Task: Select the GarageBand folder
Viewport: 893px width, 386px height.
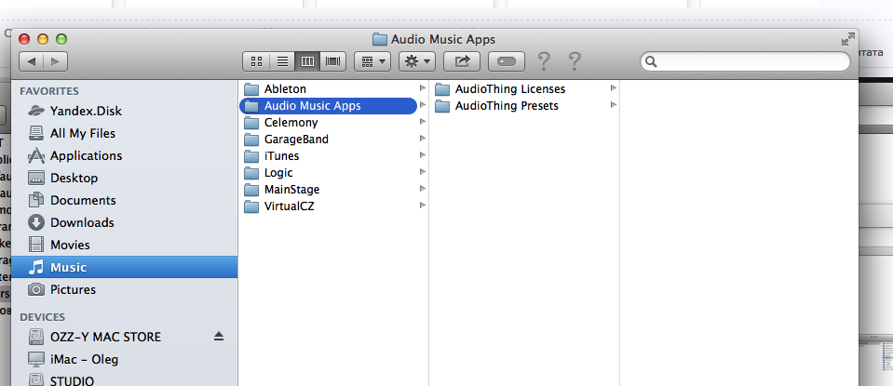Action: (329, 139)
